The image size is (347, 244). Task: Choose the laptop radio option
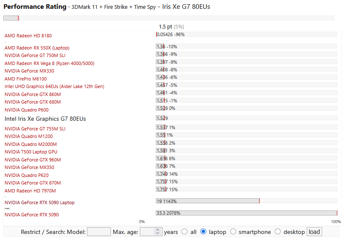coord(203,232)
